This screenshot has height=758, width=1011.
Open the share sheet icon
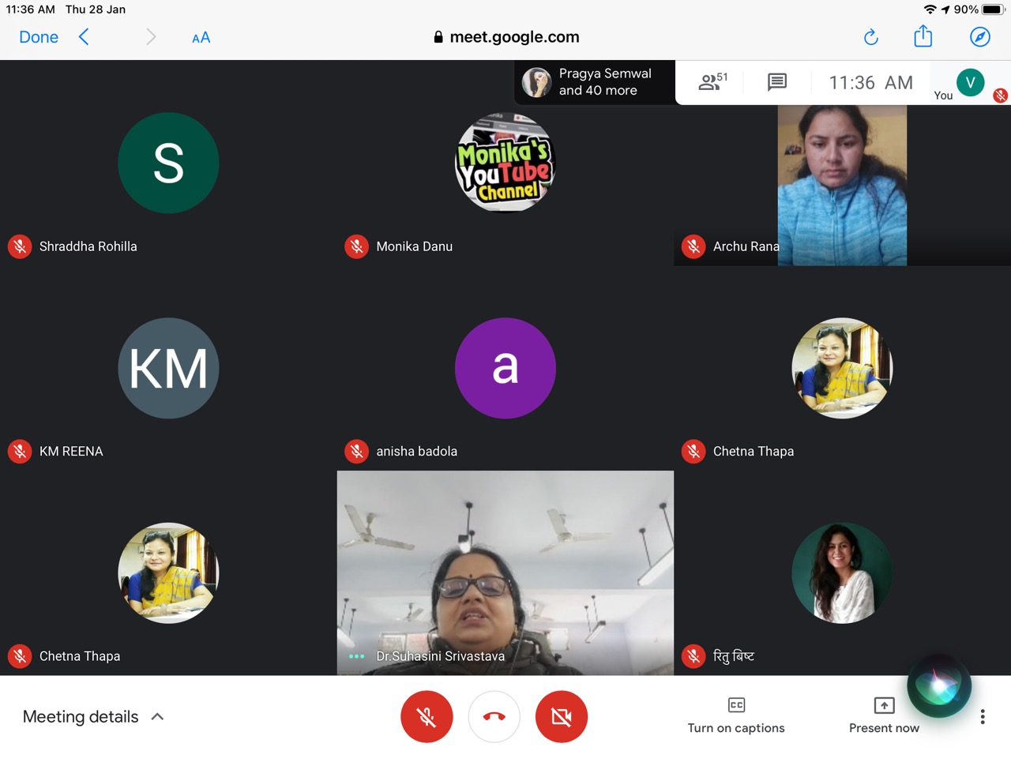pyautogui.click(x=923, y=36)
